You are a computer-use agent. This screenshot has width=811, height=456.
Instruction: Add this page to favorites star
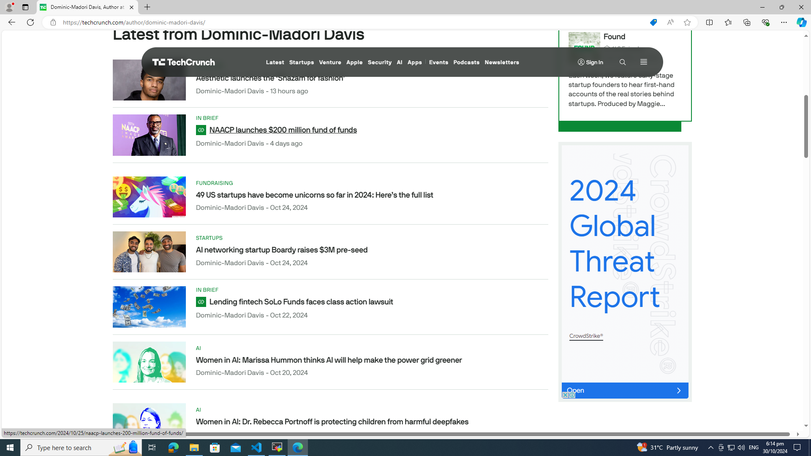(687, 22)
